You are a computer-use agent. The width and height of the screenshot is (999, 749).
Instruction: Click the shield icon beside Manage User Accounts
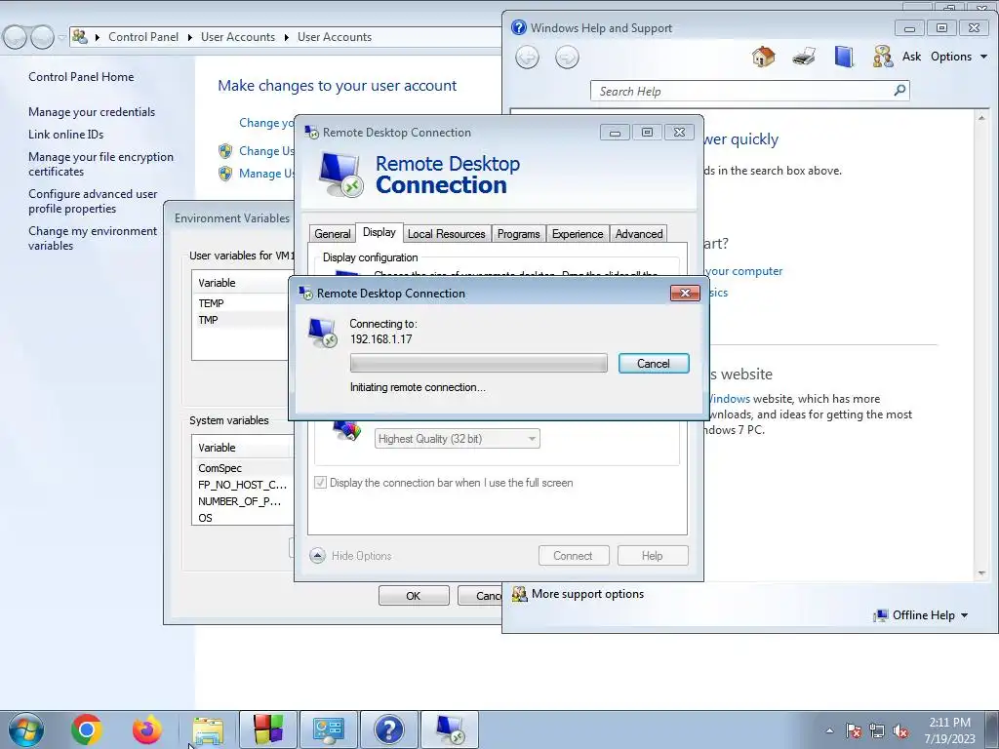225,174
